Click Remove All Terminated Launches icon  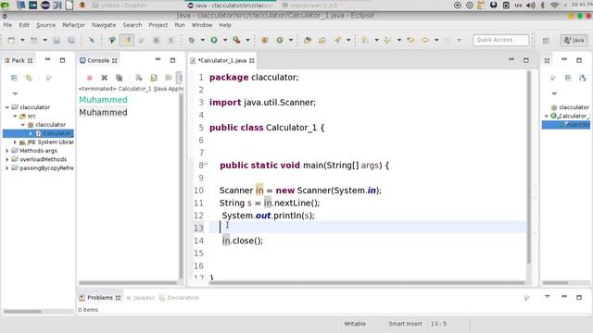[120, 78]
